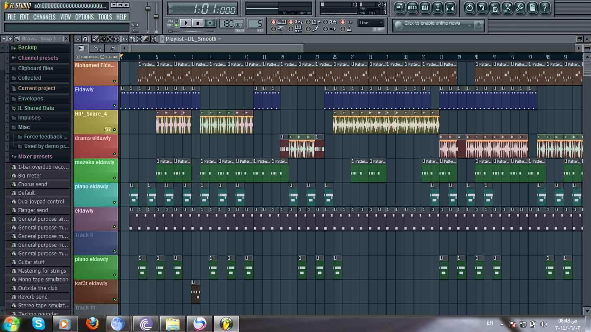
Task: Toggle multilink joystick controller switch
Action: click(343, 29)
